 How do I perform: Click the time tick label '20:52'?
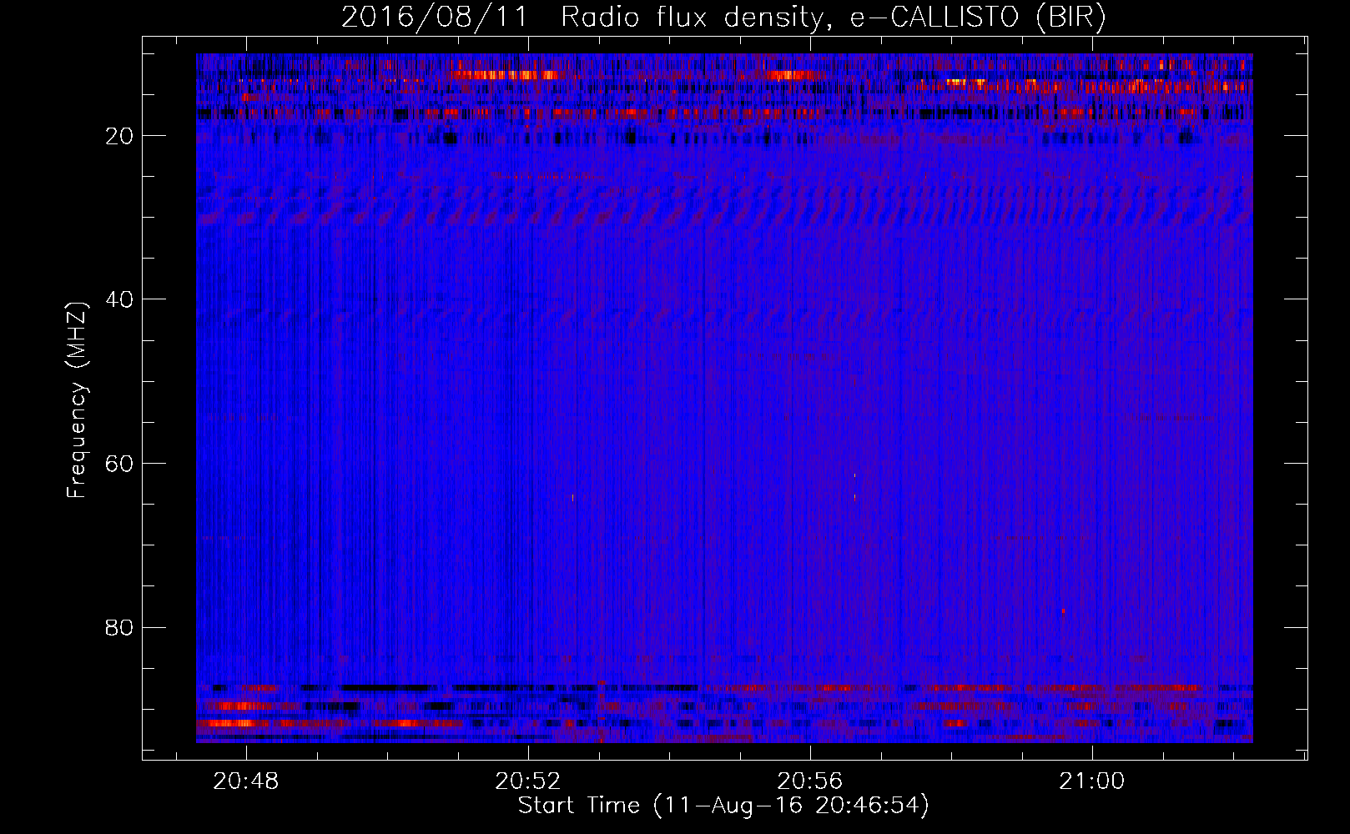528,781
